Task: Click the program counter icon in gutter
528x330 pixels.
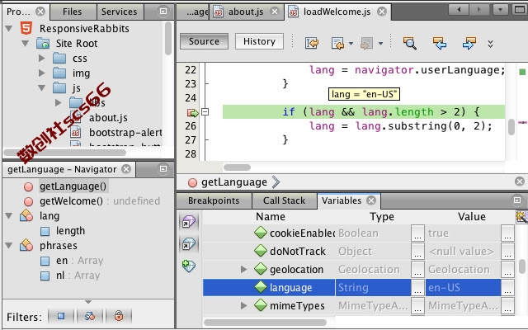Action: point(192,112)
